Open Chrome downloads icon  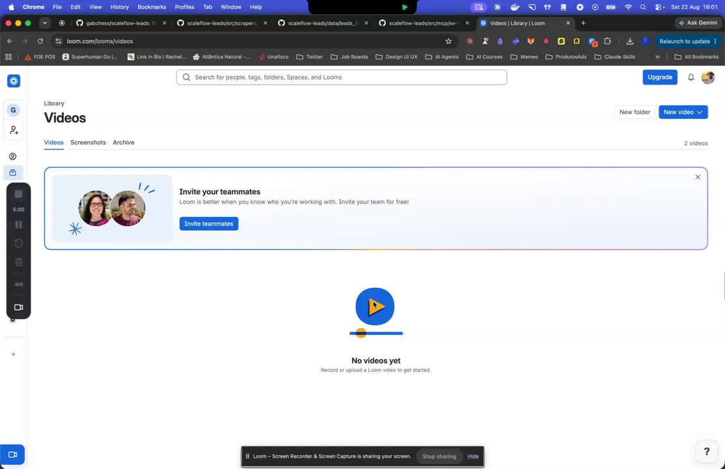[x=630, y=41]
